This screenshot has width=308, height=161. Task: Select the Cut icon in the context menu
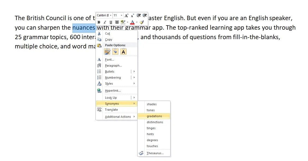pos(99,33)
